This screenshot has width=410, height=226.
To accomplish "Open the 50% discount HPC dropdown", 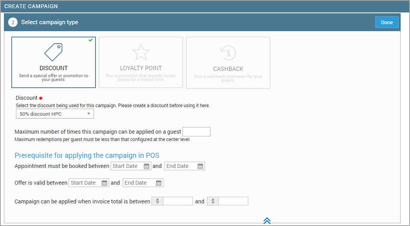I will coord(55,114).
